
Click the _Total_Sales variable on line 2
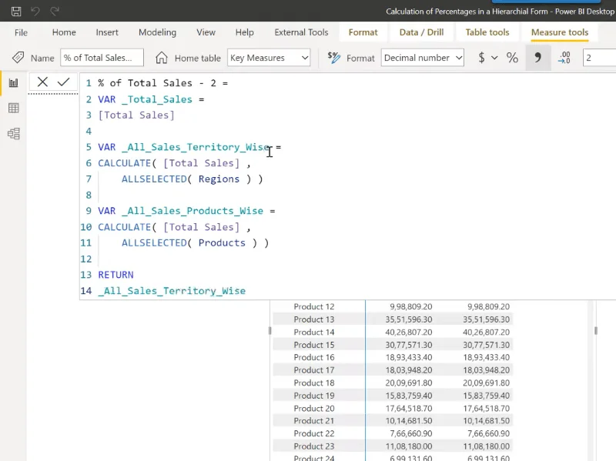(x=157, y=99)
